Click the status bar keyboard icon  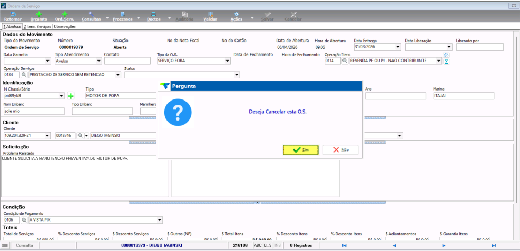[x=5, y=246]
